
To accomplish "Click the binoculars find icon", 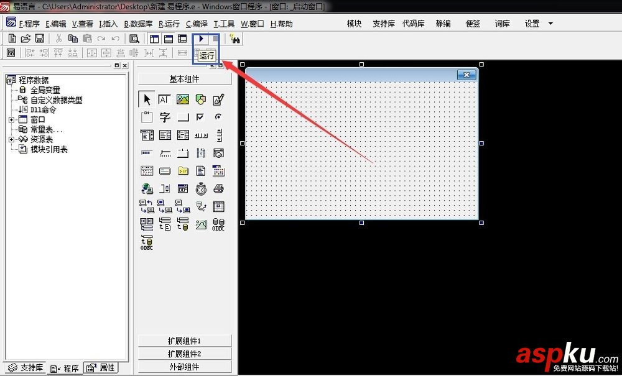I will coord(235,39).
